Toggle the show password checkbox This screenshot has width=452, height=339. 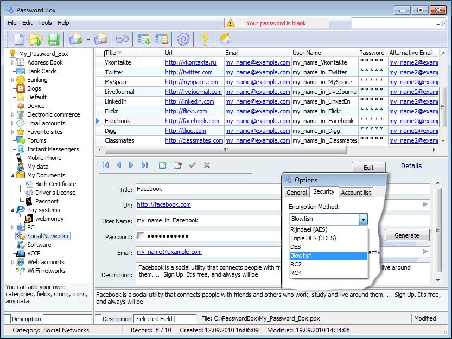[x=141, y=236]
